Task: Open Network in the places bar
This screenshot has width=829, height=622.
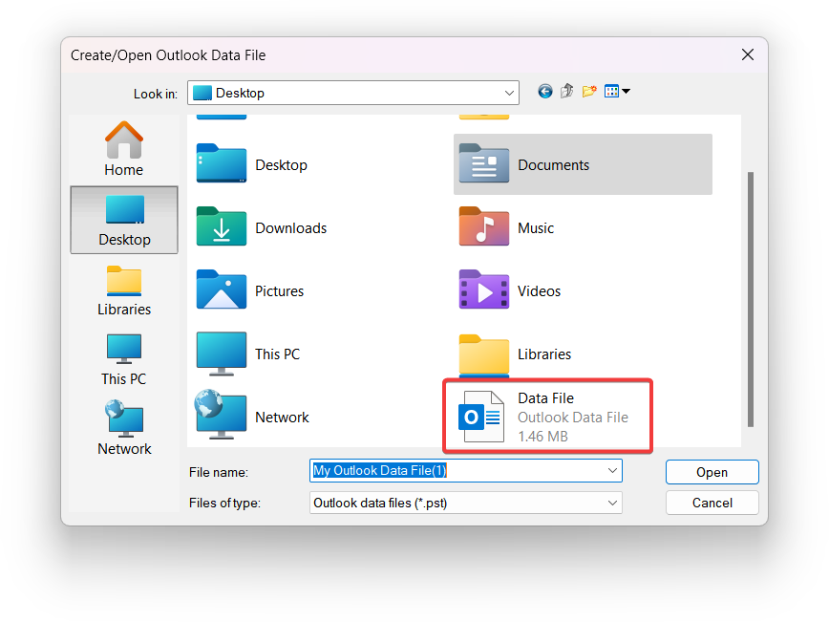Action: (x=124, y=428)
